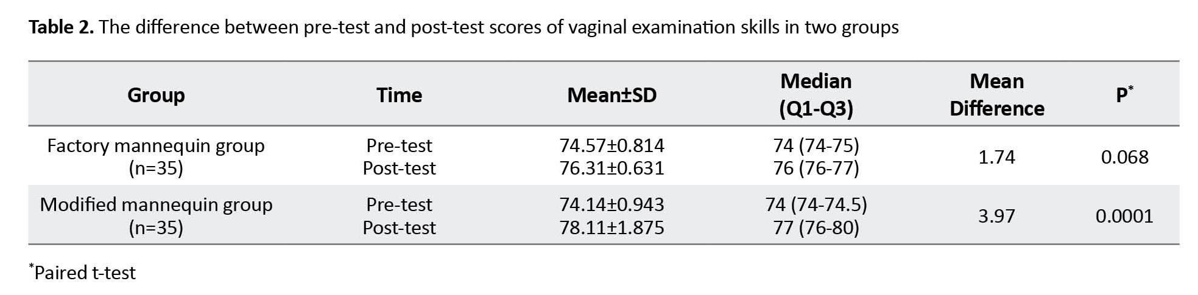
Task: Click the Median (Q1-Q3) header
Action: pos(816,94)
